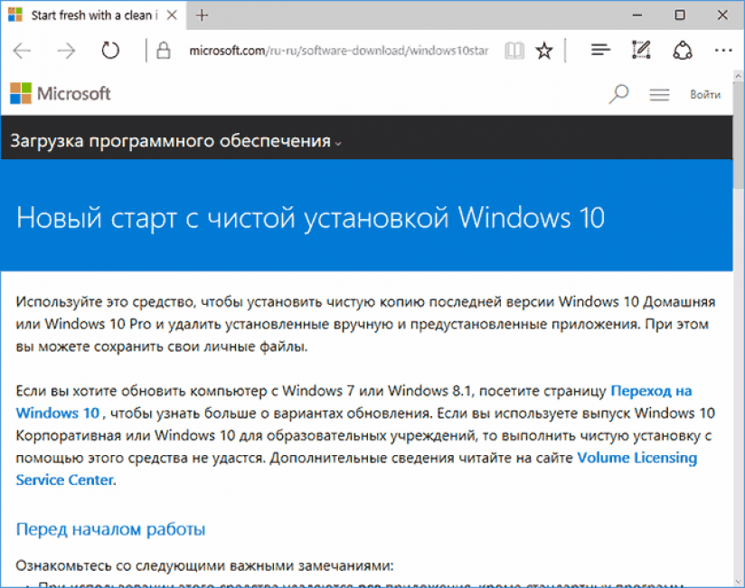The image size is (745, 588).
Task: Click the padlock security icon
Action: pyautogui.click(x=163, y=50)
